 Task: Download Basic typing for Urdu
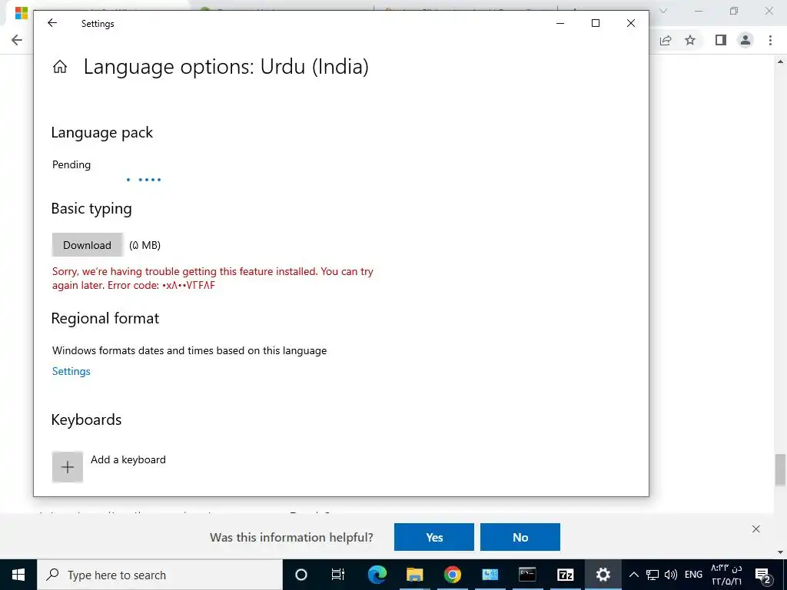coord(88,245)
